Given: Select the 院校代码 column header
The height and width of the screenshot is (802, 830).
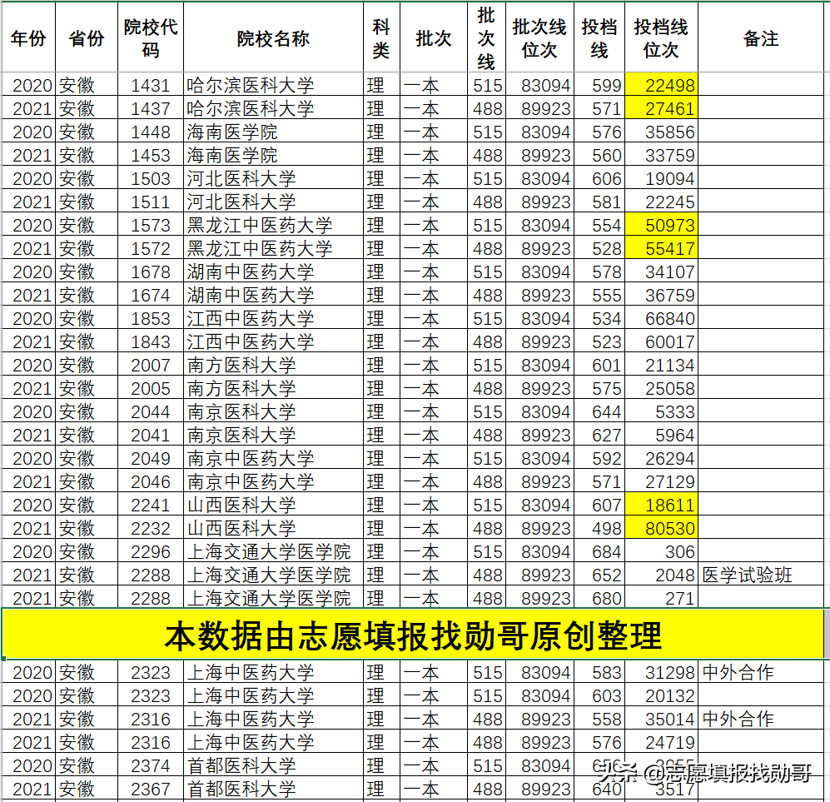Looking at the screenshot, I should (150, 37).
